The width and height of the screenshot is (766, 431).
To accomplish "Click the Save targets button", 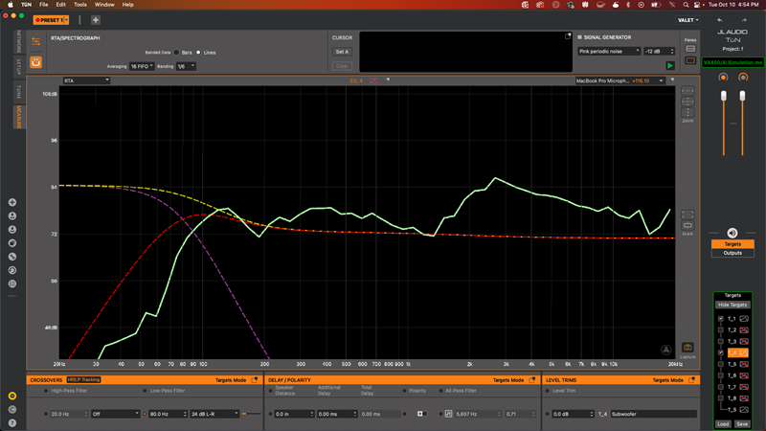I will 741,424.
